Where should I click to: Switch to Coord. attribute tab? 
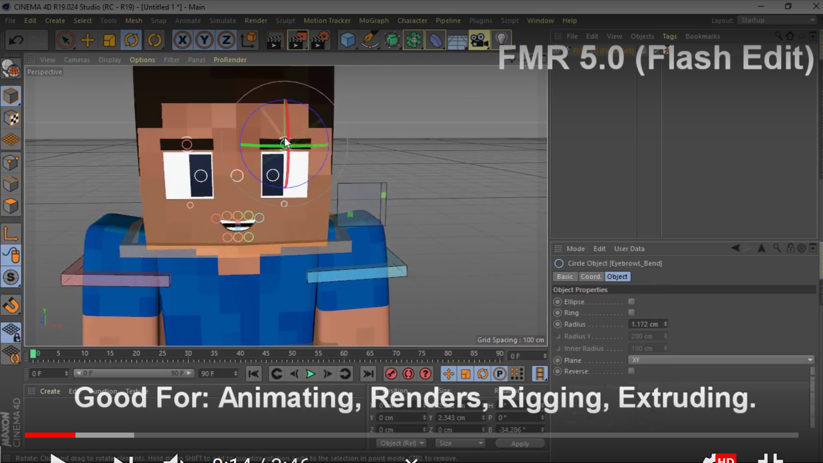[591, 277]
